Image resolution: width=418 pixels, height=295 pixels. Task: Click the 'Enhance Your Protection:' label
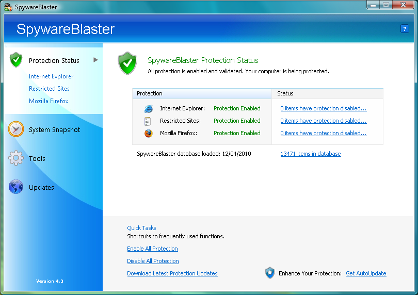310,273
